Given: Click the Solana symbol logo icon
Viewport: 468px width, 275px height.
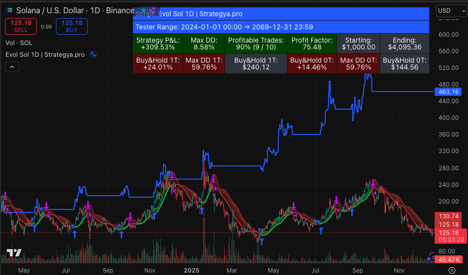Looking at the screenshot, I should [x=9, y=10].
